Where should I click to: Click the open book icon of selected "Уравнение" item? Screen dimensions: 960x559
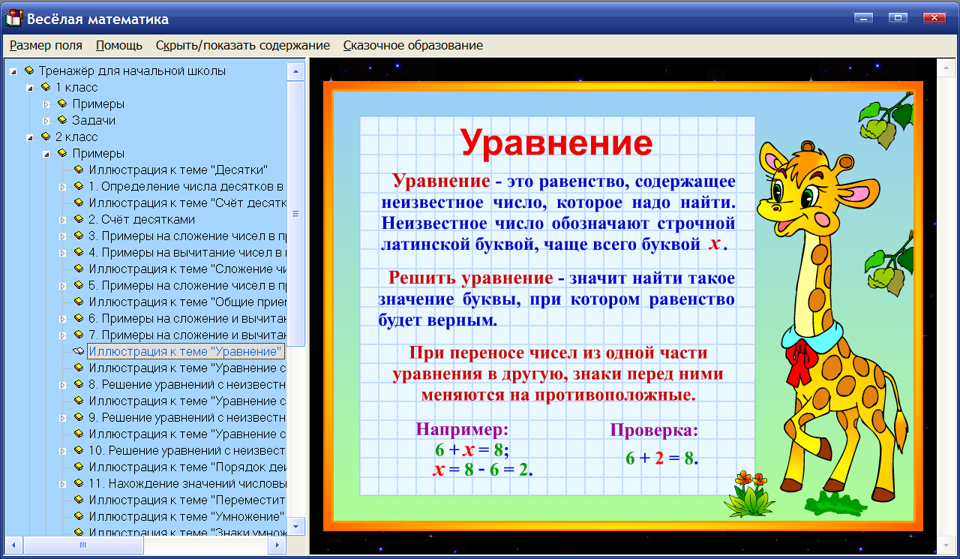point(77,349)
